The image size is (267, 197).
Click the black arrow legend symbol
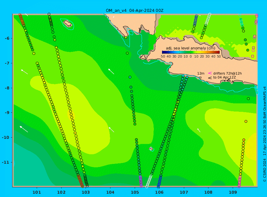click(210, 78)
